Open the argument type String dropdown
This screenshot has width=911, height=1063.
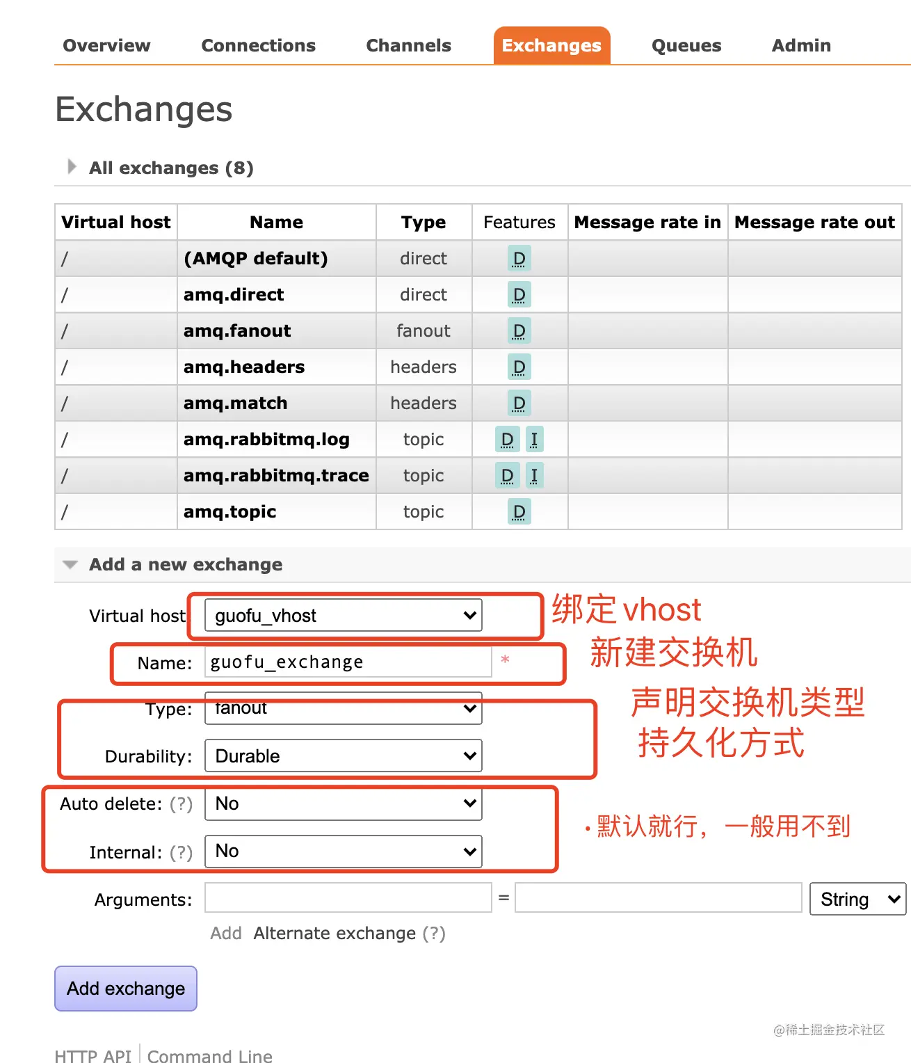(x=857, y=899)
